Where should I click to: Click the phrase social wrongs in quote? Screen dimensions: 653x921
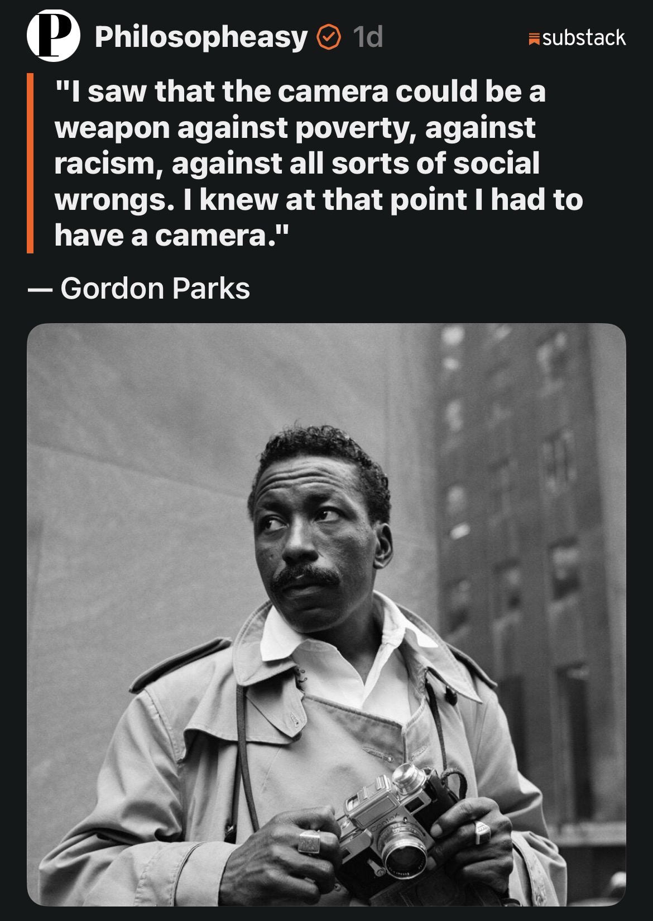pyautogui.click(x=297, y=181)
